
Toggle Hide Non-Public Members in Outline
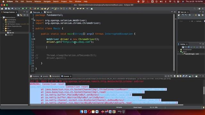194,47
